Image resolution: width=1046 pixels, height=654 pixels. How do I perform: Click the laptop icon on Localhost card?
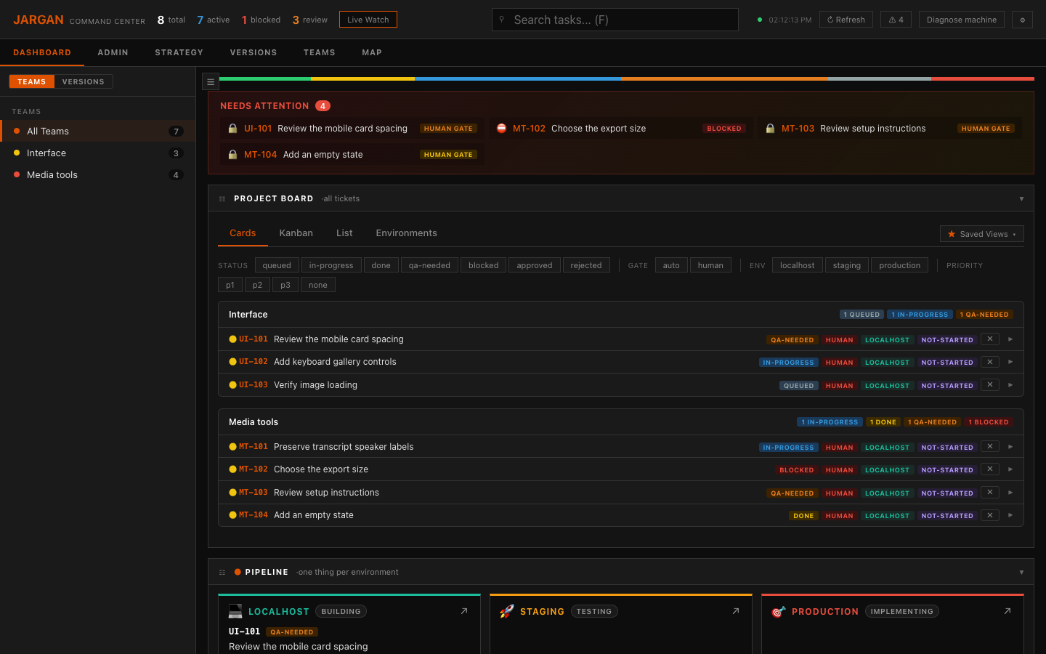tap(235, 611)
